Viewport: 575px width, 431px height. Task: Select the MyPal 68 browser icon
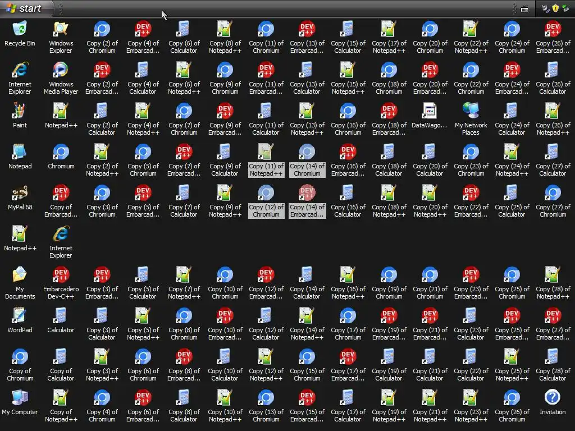tap(20, 198)
